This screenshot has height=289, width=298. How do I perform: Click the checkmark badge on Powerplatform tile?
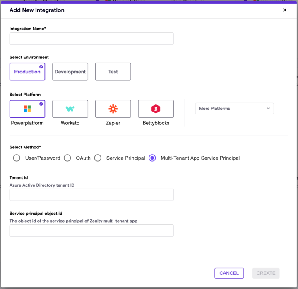(x=41, y=104)
